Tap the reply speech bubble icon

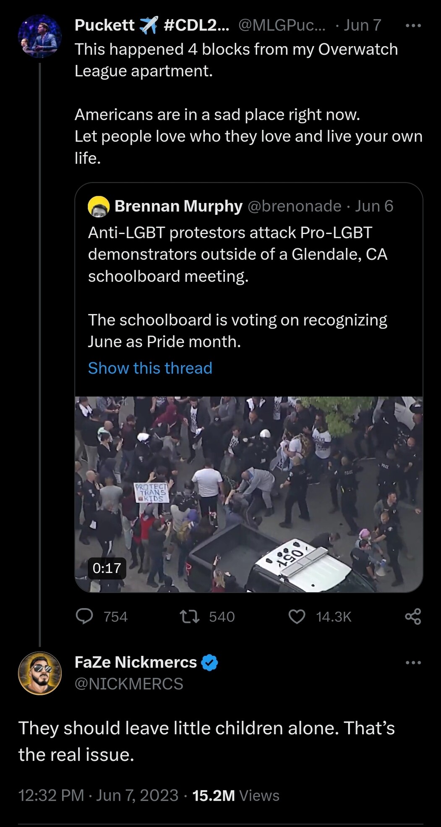click(84, 616)
